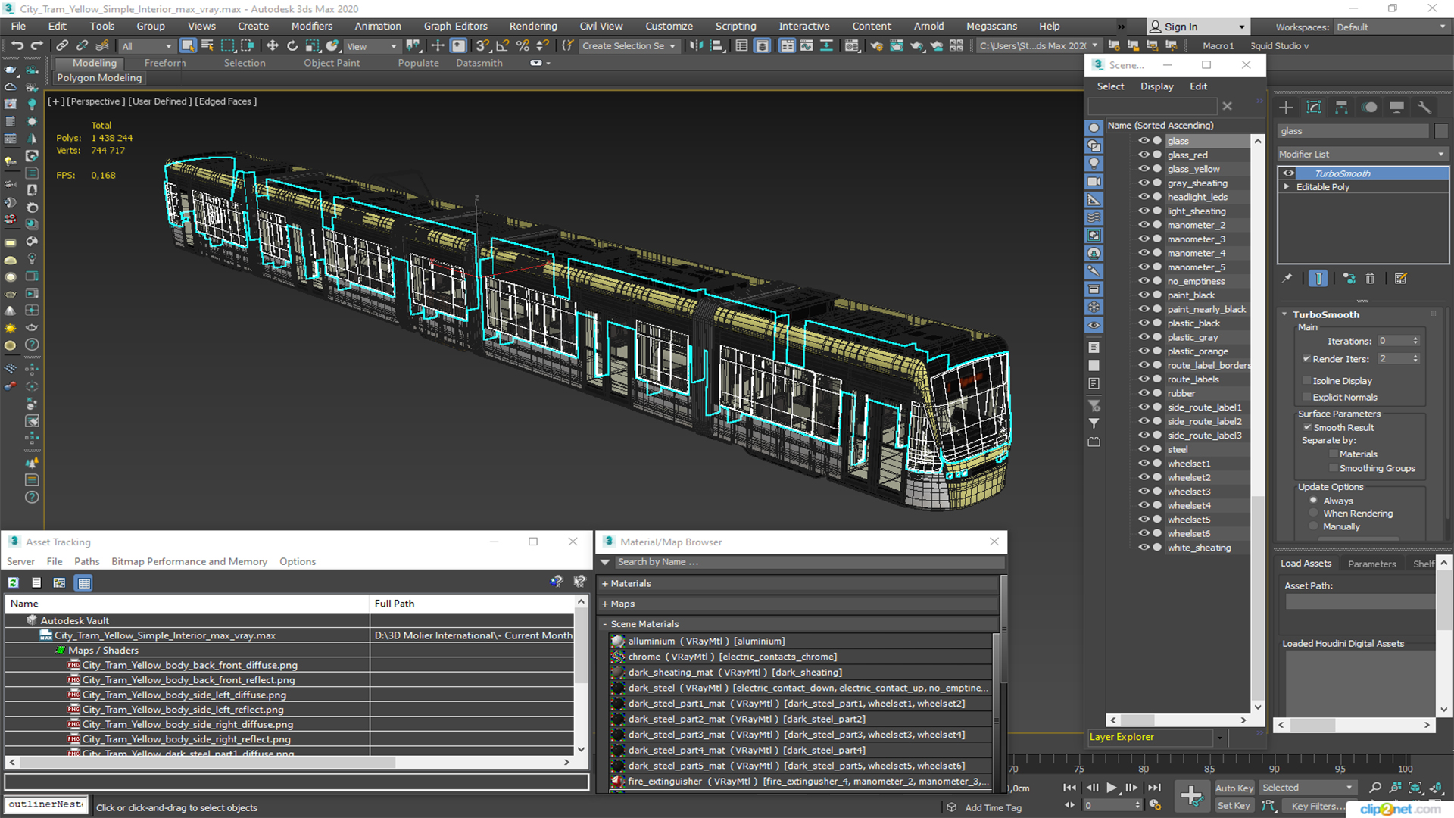Open the Create tab plus icon in command panel
1454x818 pixels.
(x=1286, y=108)
